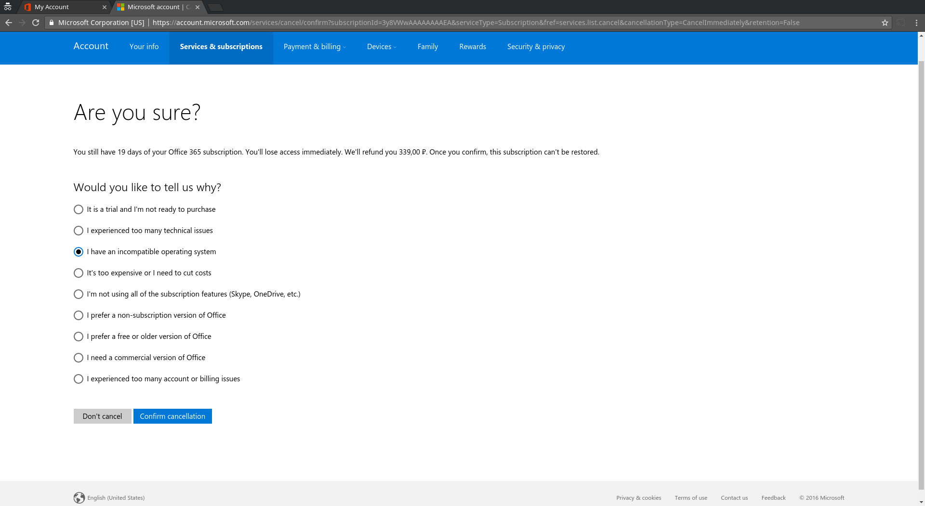
Task: Choose 'I prefer a free or older version of Office'
Action: pyautogui.click(x=78, y=337)
